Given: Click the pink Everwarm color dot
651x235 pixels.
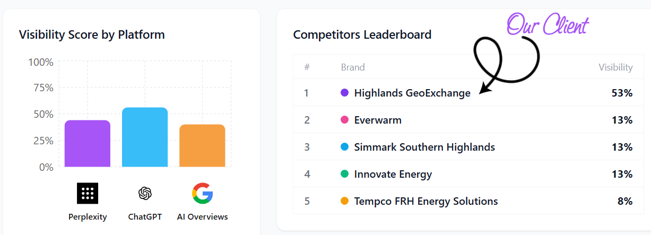Looking at the screenshot, I should pyautogui.click(x=344, y=120).
